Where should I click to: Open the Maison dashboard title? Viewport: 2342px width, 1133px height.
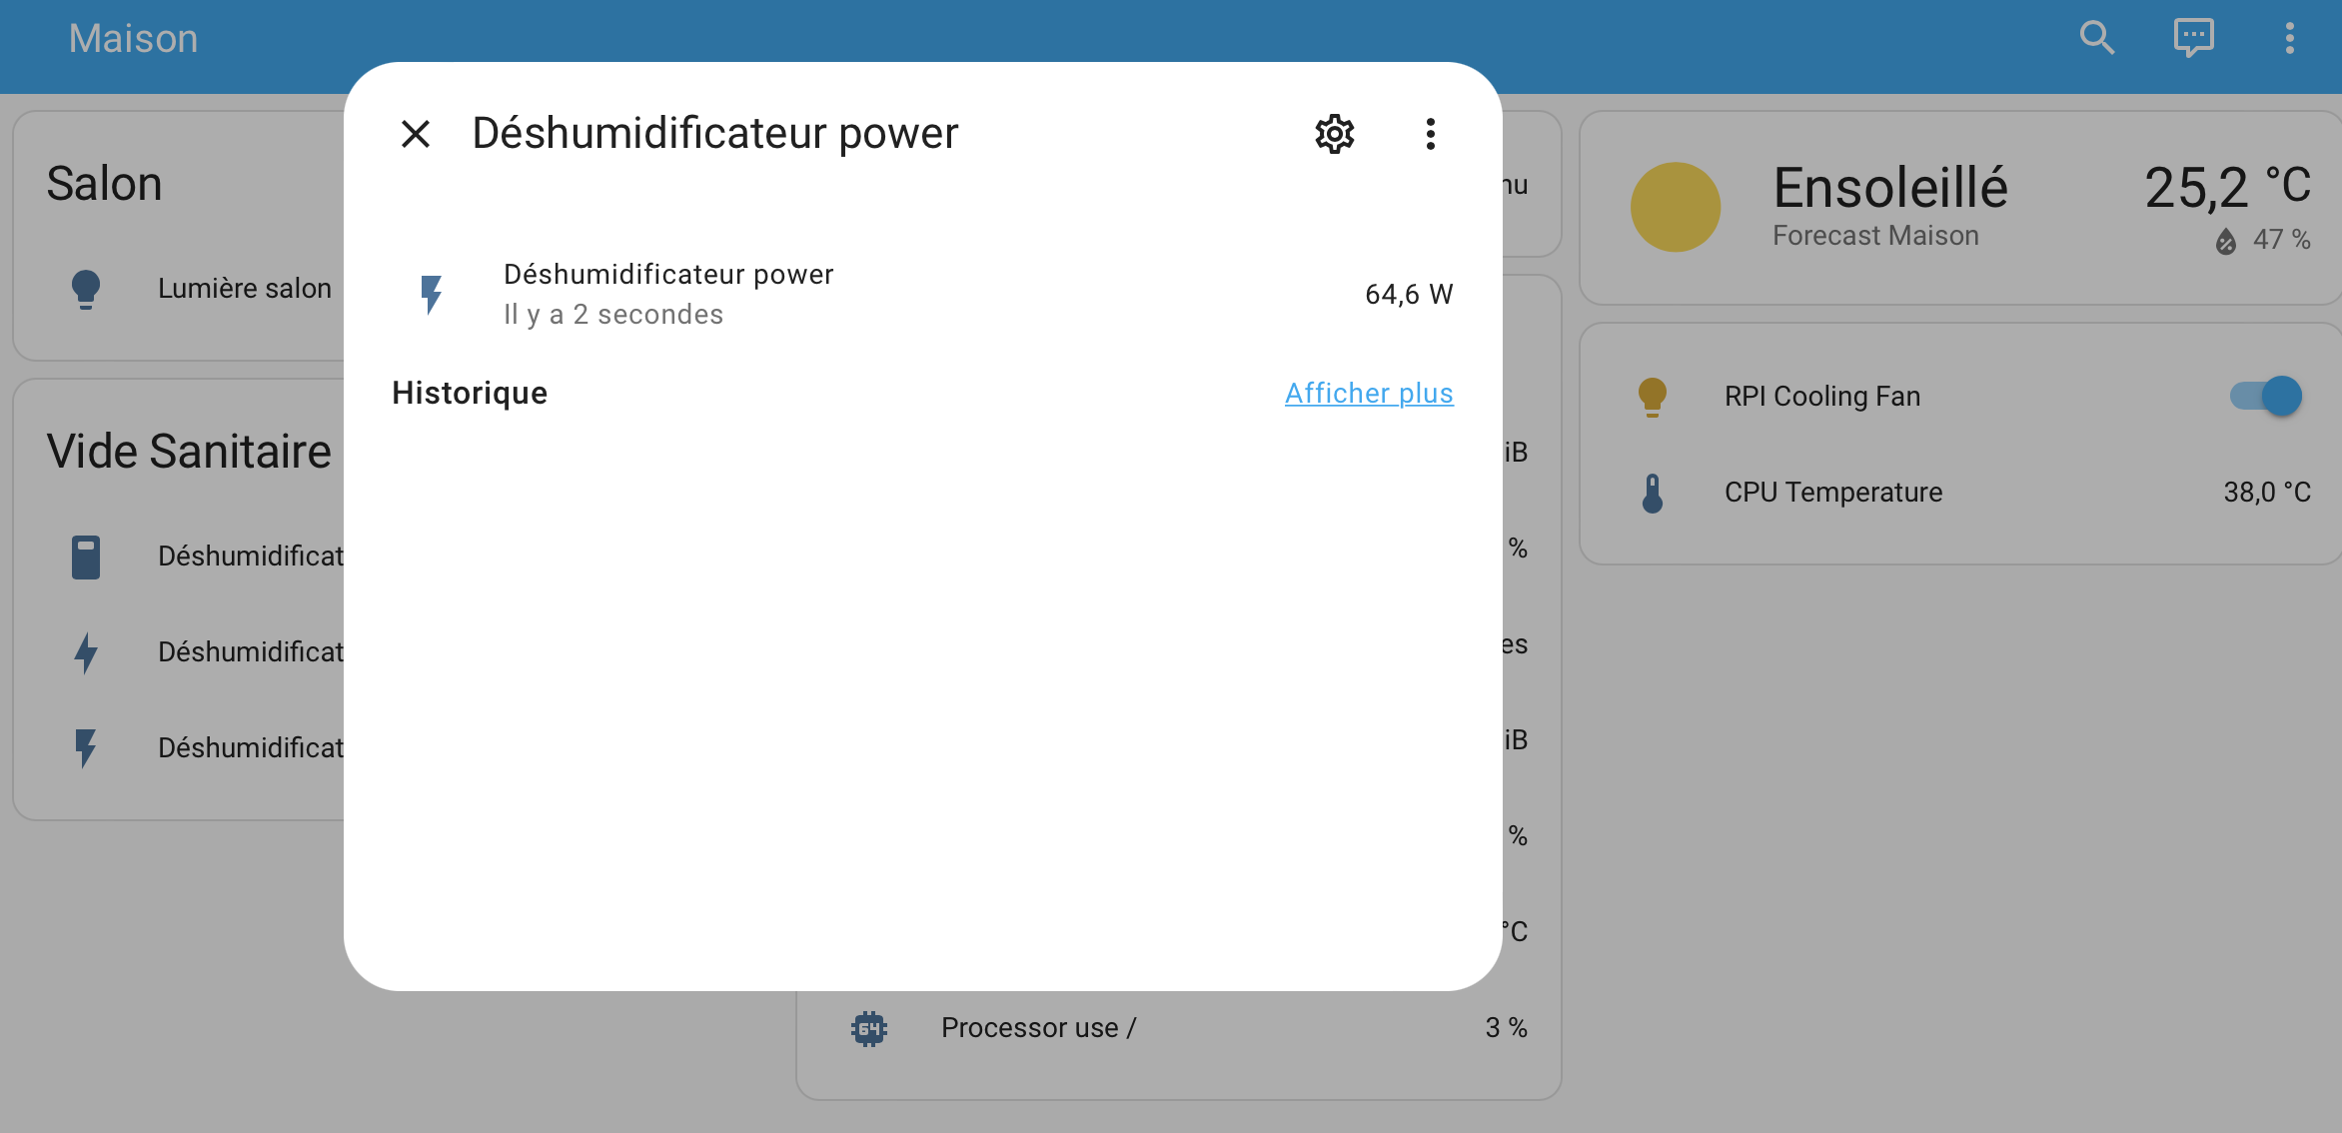tap(133, 38)
